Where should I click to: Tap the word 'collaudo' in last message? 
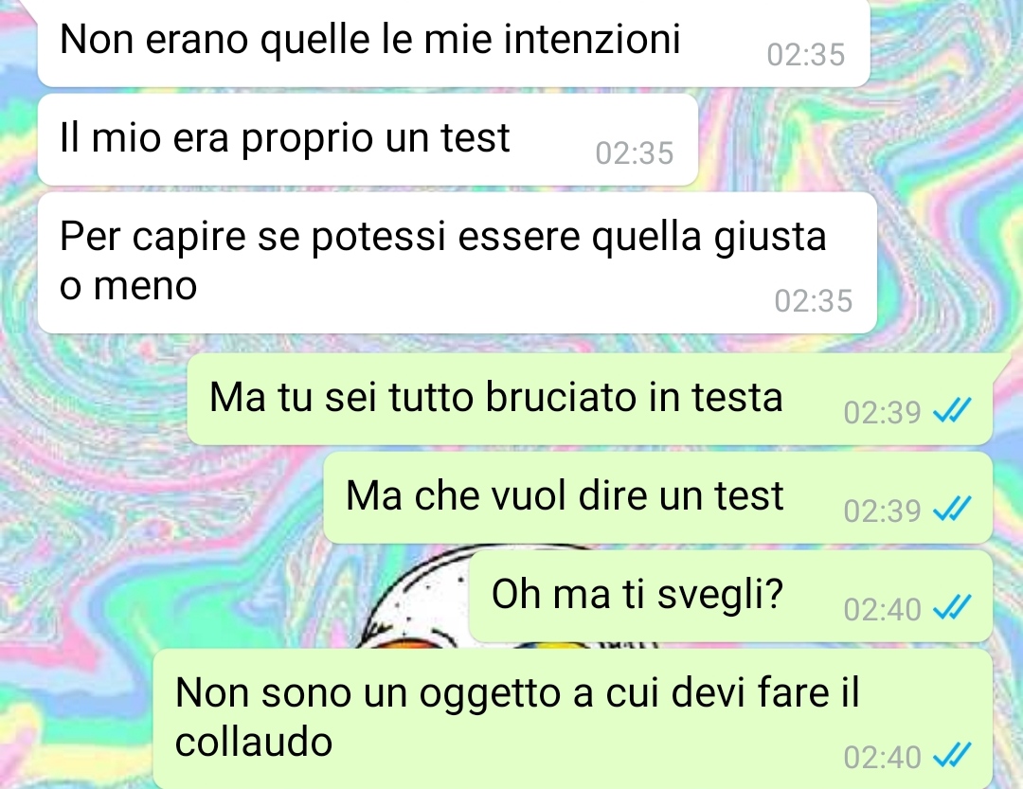(x=254, y=742)
